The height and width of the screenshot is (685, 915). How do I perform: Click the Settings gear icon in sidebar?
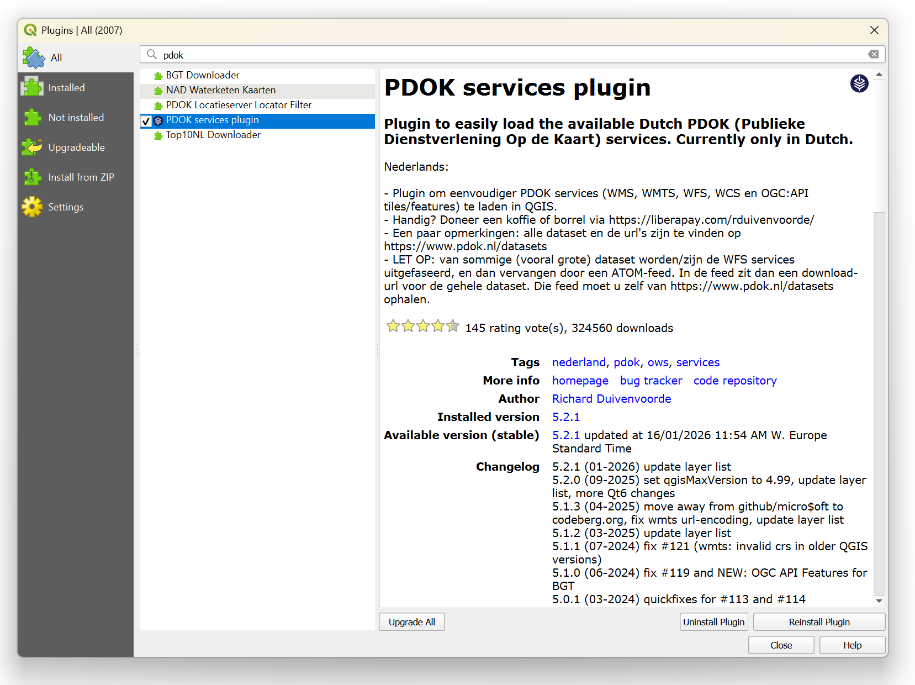(33, 207)
